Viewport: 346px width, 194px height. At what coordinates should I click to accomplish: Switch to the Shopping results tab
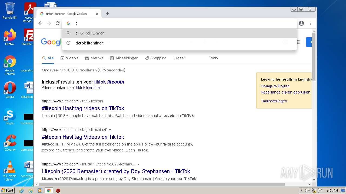coord(156,58)
